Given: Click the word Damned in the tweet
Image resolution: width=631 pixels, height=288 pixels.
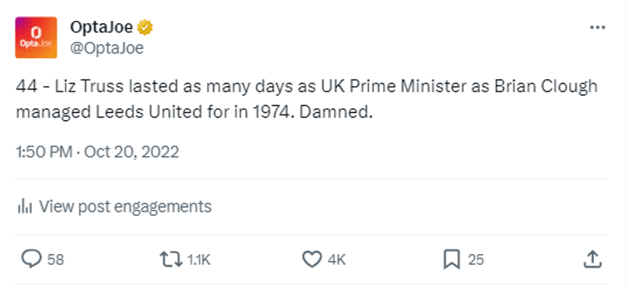Looking at the screenshot, I should click(x=336, y=112).
